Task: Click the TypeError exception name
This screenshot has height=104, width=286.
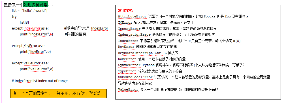Action: pos(127,71)
